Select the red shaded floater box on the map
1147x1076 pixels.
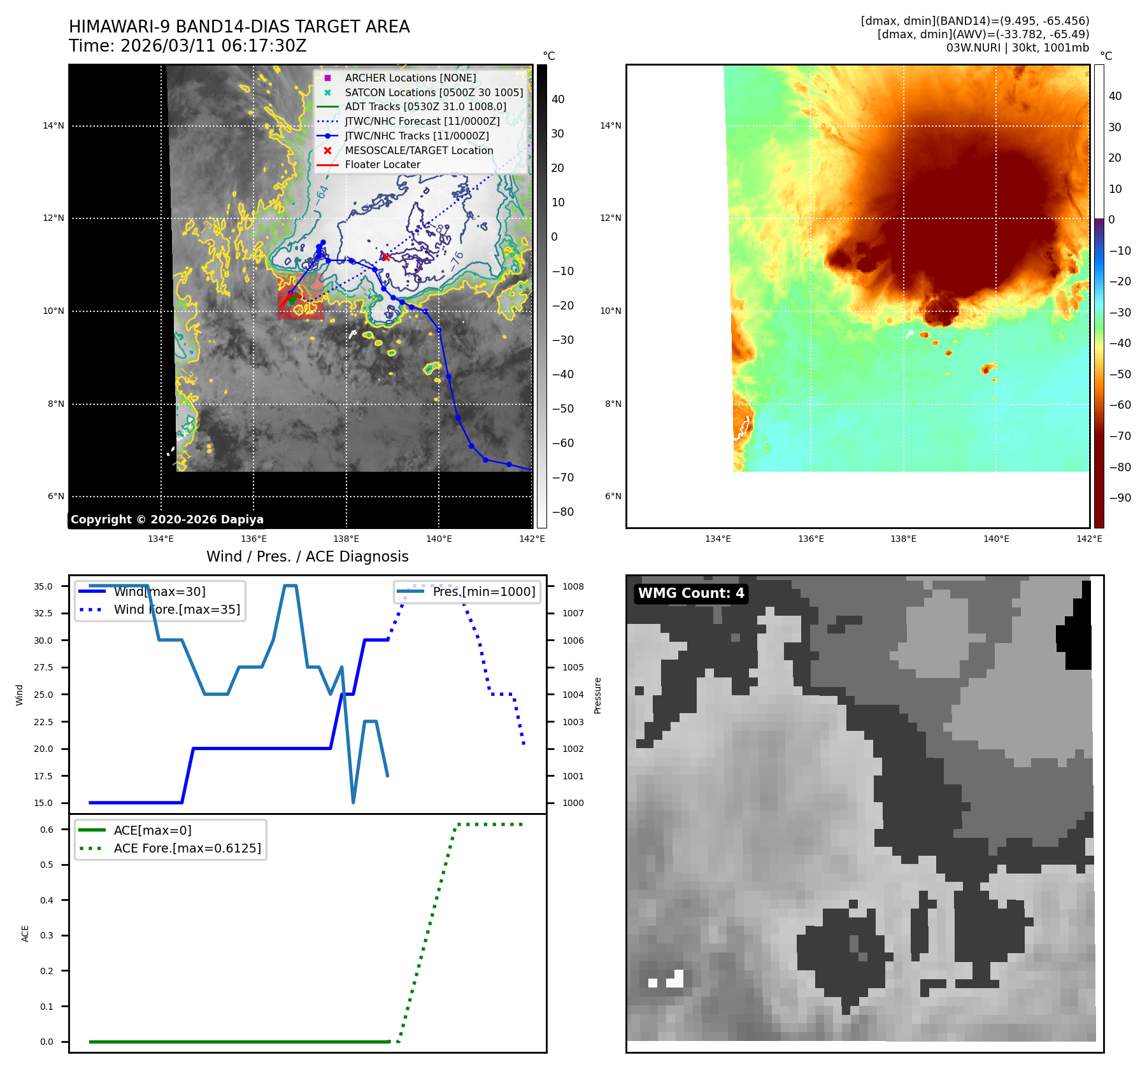(301, 297)
